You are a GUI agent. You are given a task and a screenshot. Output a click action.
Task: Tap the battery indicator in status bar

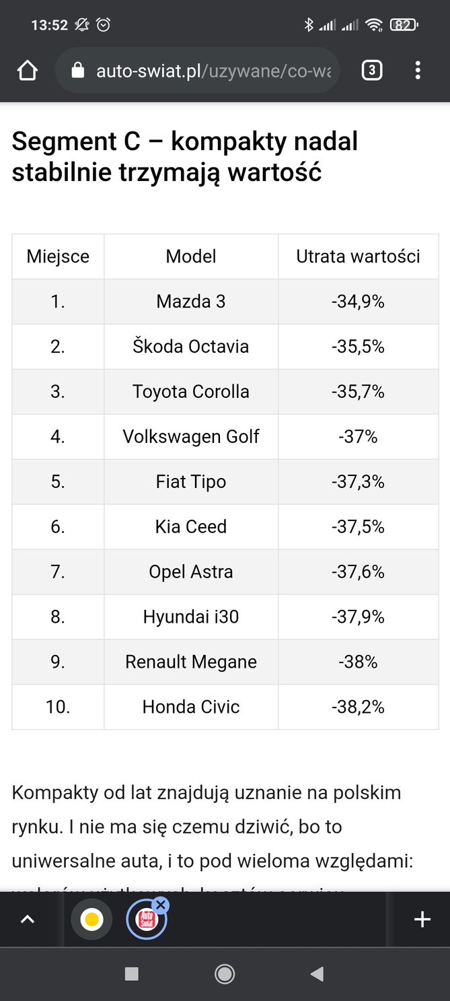[404, 25]
